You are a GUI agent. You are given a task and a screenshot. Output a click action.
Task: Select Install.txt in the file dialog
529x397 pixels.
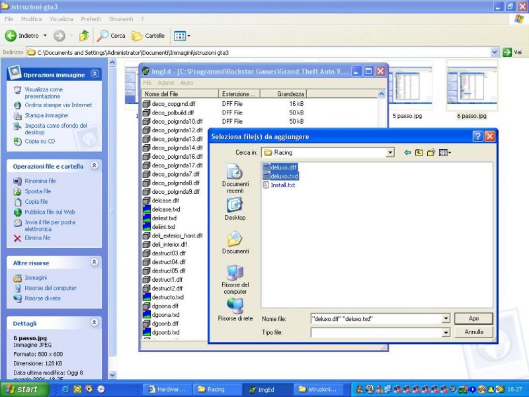(279, 185)
